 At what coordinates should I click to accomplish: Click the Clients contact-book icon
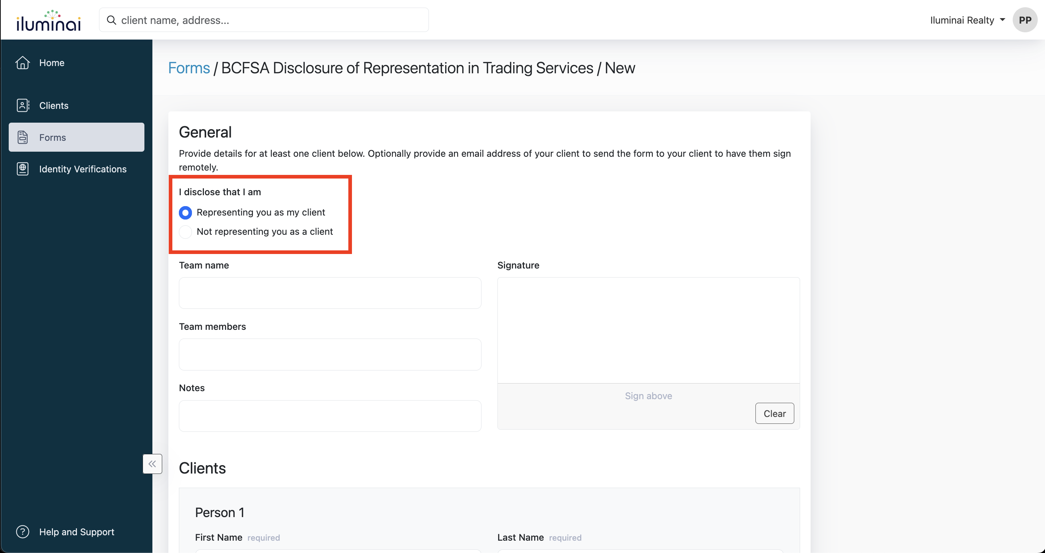point(23,106)
